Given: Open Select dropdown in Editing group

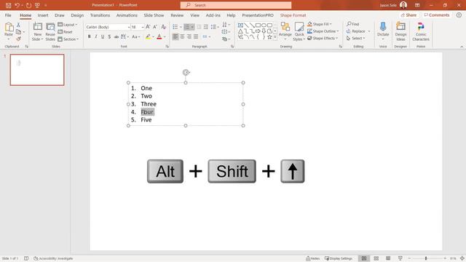Looking at the screenshot, I should coord(356,39).
